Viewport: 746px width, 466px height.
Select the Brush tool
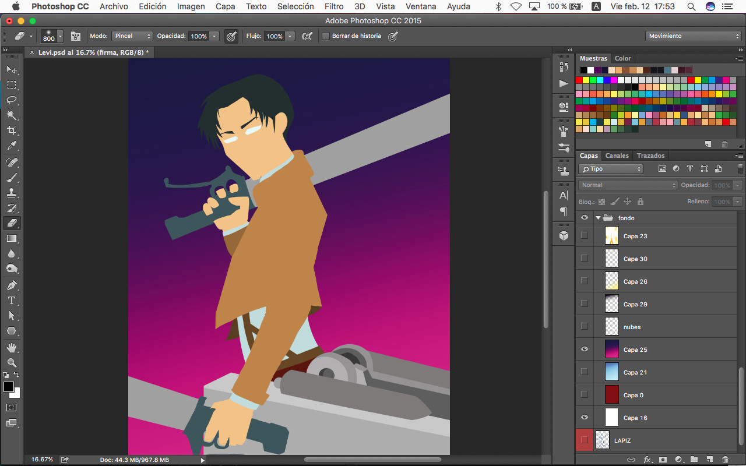point(12,178)
